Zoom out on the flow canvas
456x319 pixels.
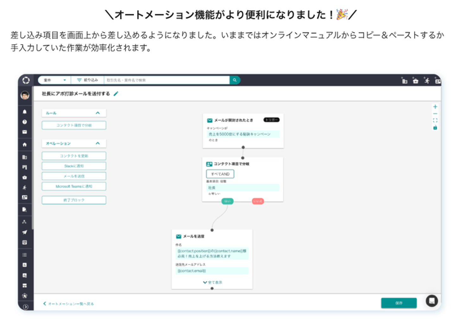pos(435,114)
